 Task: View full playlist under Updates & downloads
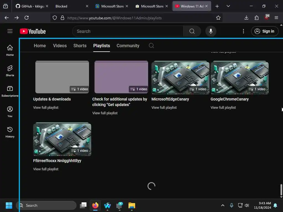pos(46,107)
